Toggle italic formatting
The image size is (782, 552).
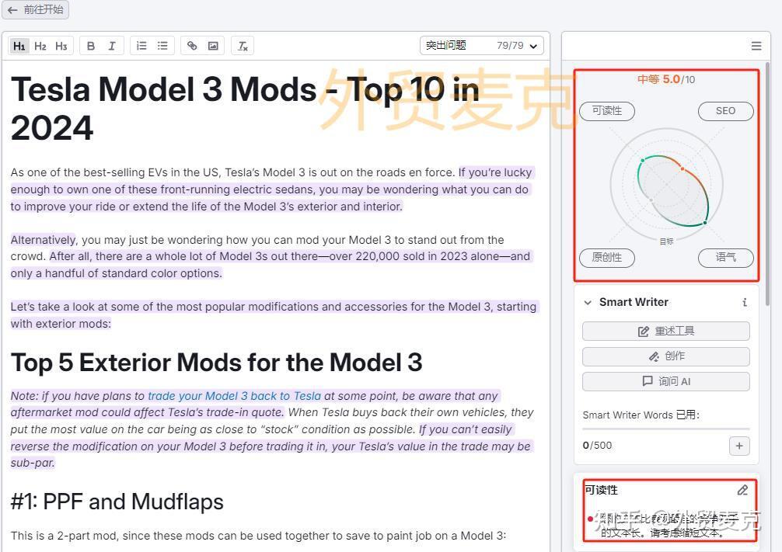coord(112,46)
